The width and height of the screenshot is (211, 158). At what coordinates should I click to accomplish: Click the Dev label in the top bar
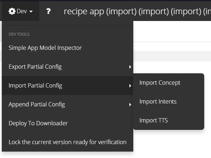coord(22,11)
